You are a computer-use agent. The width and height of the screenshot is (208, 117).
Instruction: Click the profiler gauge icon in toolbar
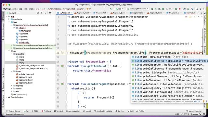point(170,9)
